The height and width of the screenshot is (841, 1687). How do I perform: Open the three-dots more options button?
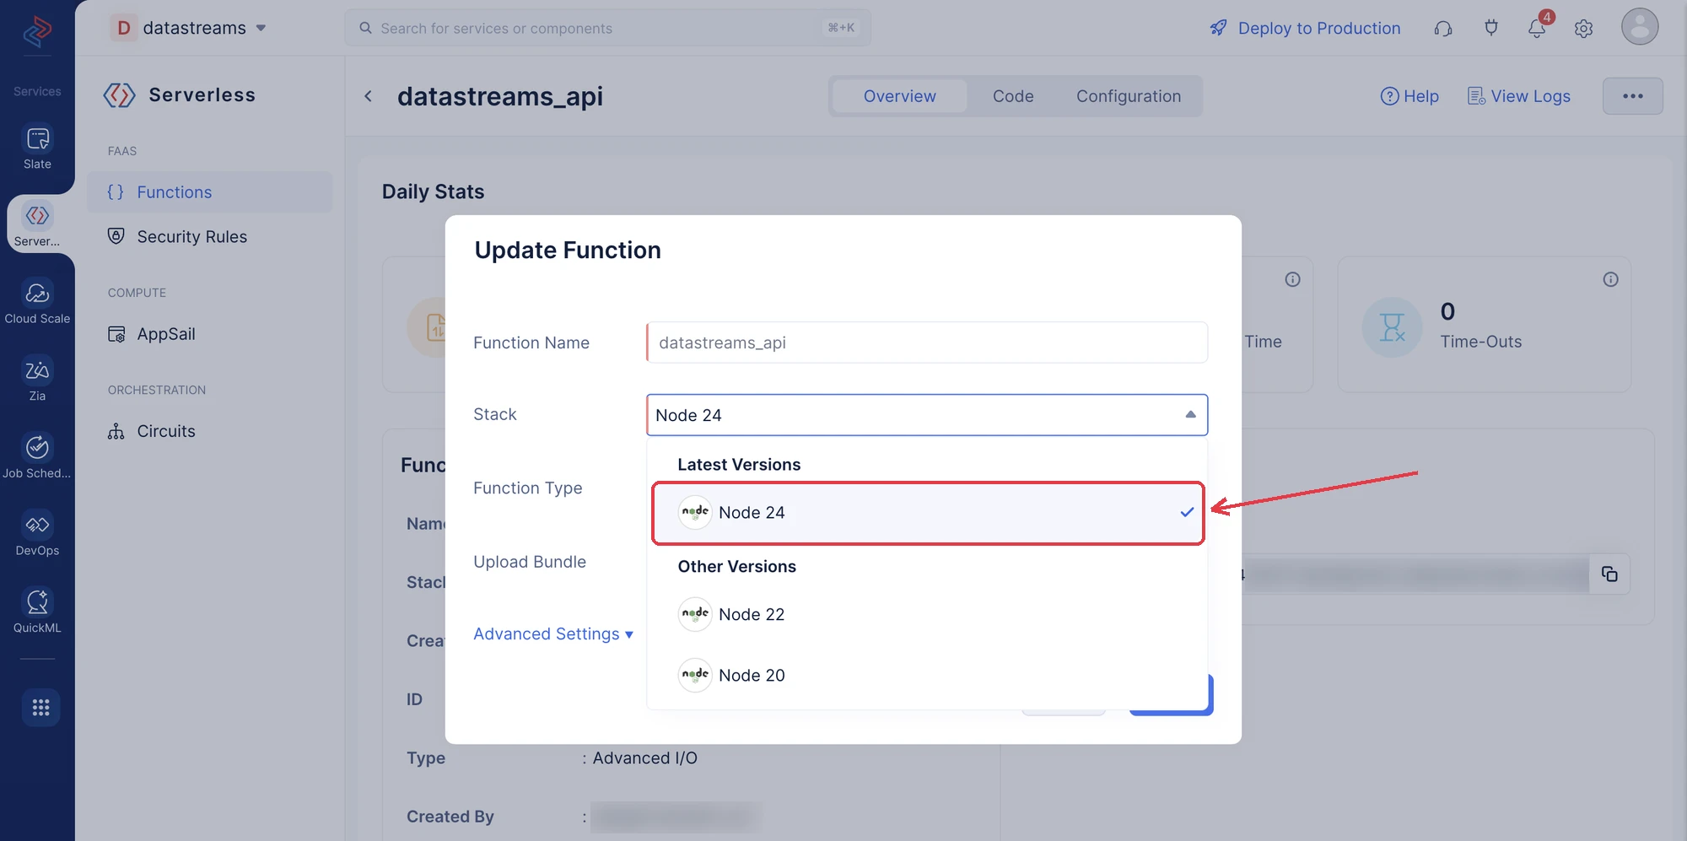[x=1632, y=96]
